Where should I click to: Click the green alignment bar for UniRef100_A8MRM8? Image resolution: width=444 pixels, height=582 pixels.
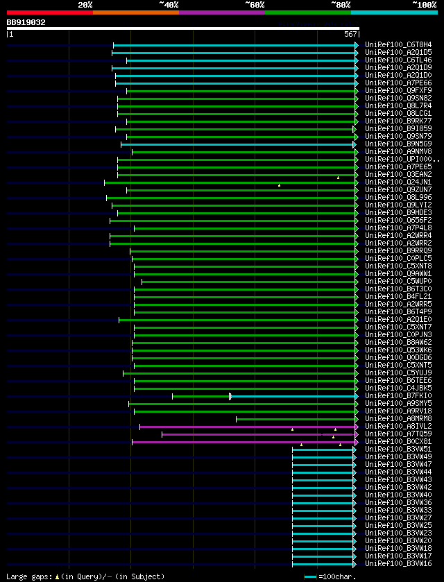tap(296, 420)
